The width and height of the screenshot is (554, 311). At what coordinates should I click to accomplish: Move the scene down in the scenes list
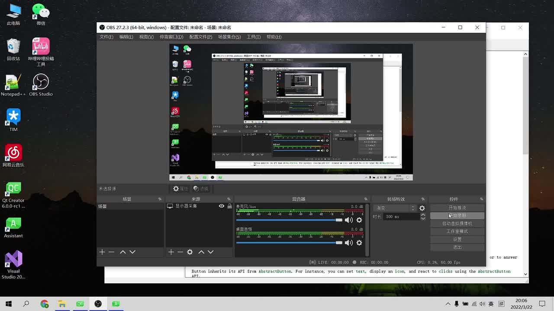132,252
